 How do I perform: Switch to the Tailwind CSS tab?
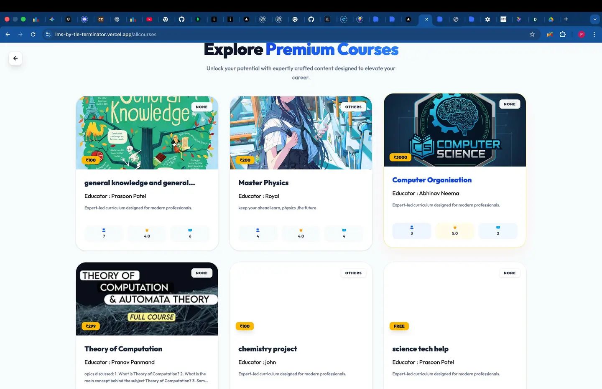[344, 19]
